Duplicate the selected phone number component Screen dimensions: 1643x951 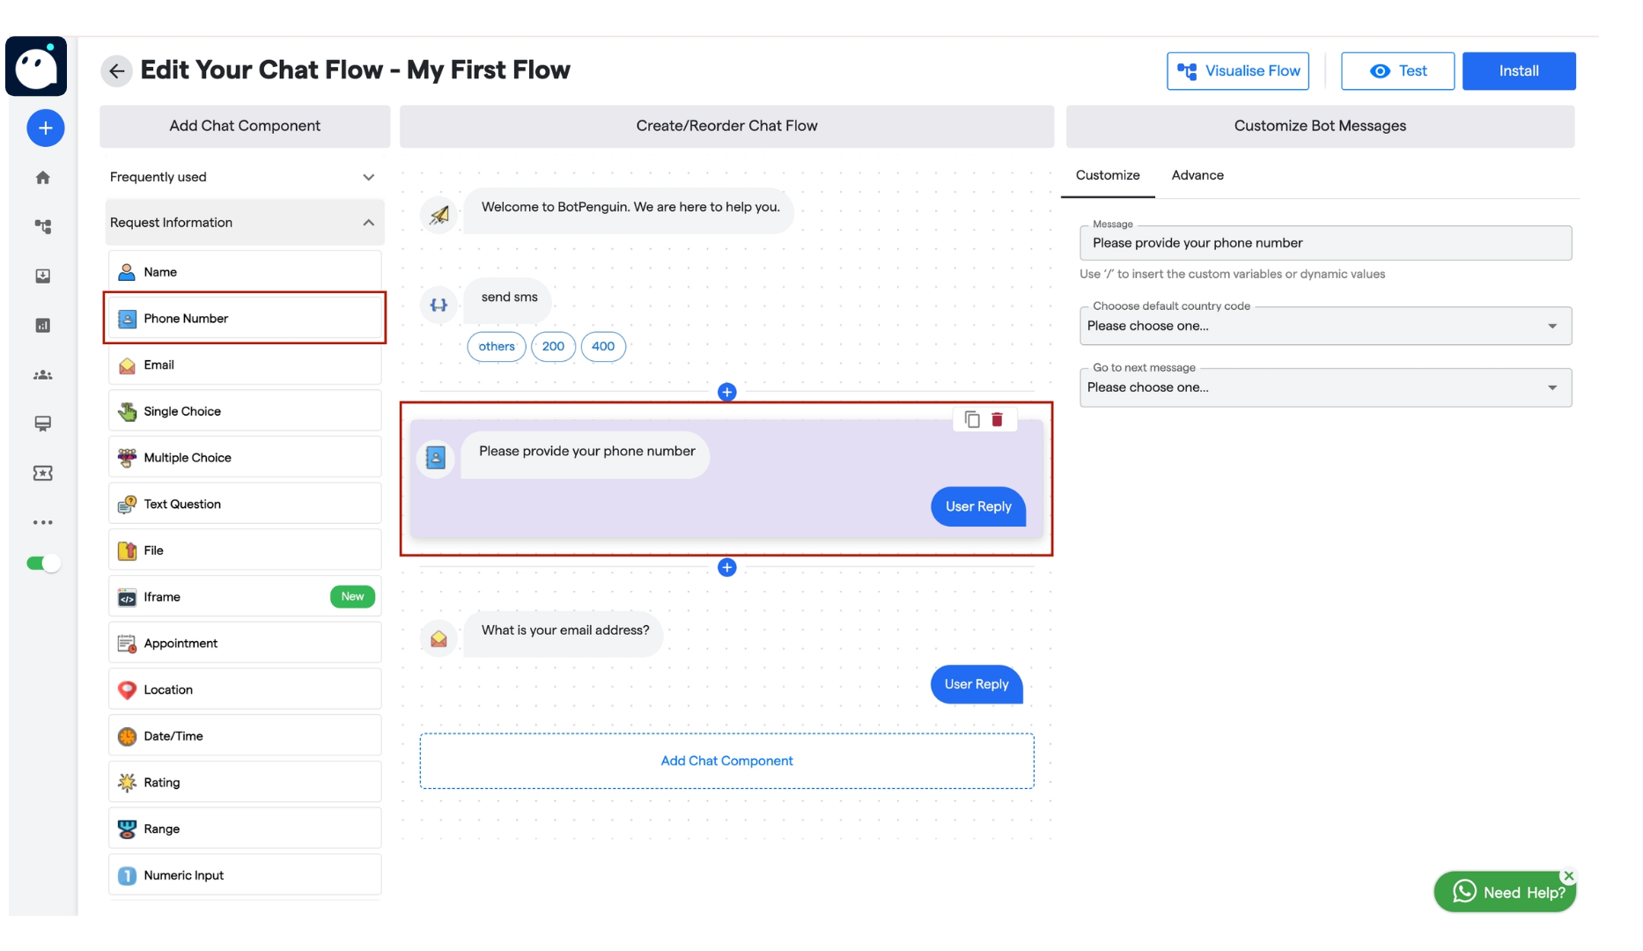click(x=972, y=419)
